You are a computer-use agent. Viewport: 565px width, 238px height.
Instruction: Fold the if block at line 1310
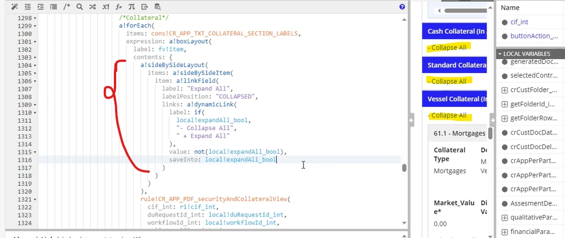[35, 113]
